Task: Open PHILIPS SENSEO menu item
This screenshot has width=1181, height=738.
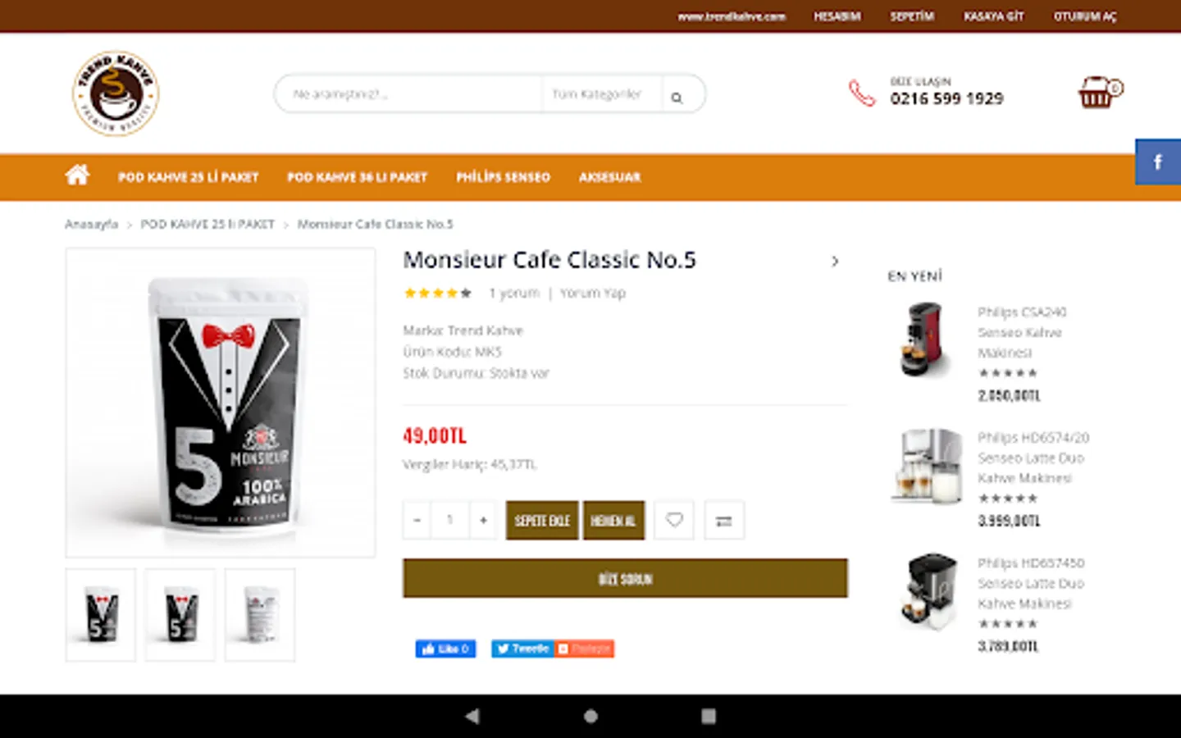Action: [x=503, y=177]
